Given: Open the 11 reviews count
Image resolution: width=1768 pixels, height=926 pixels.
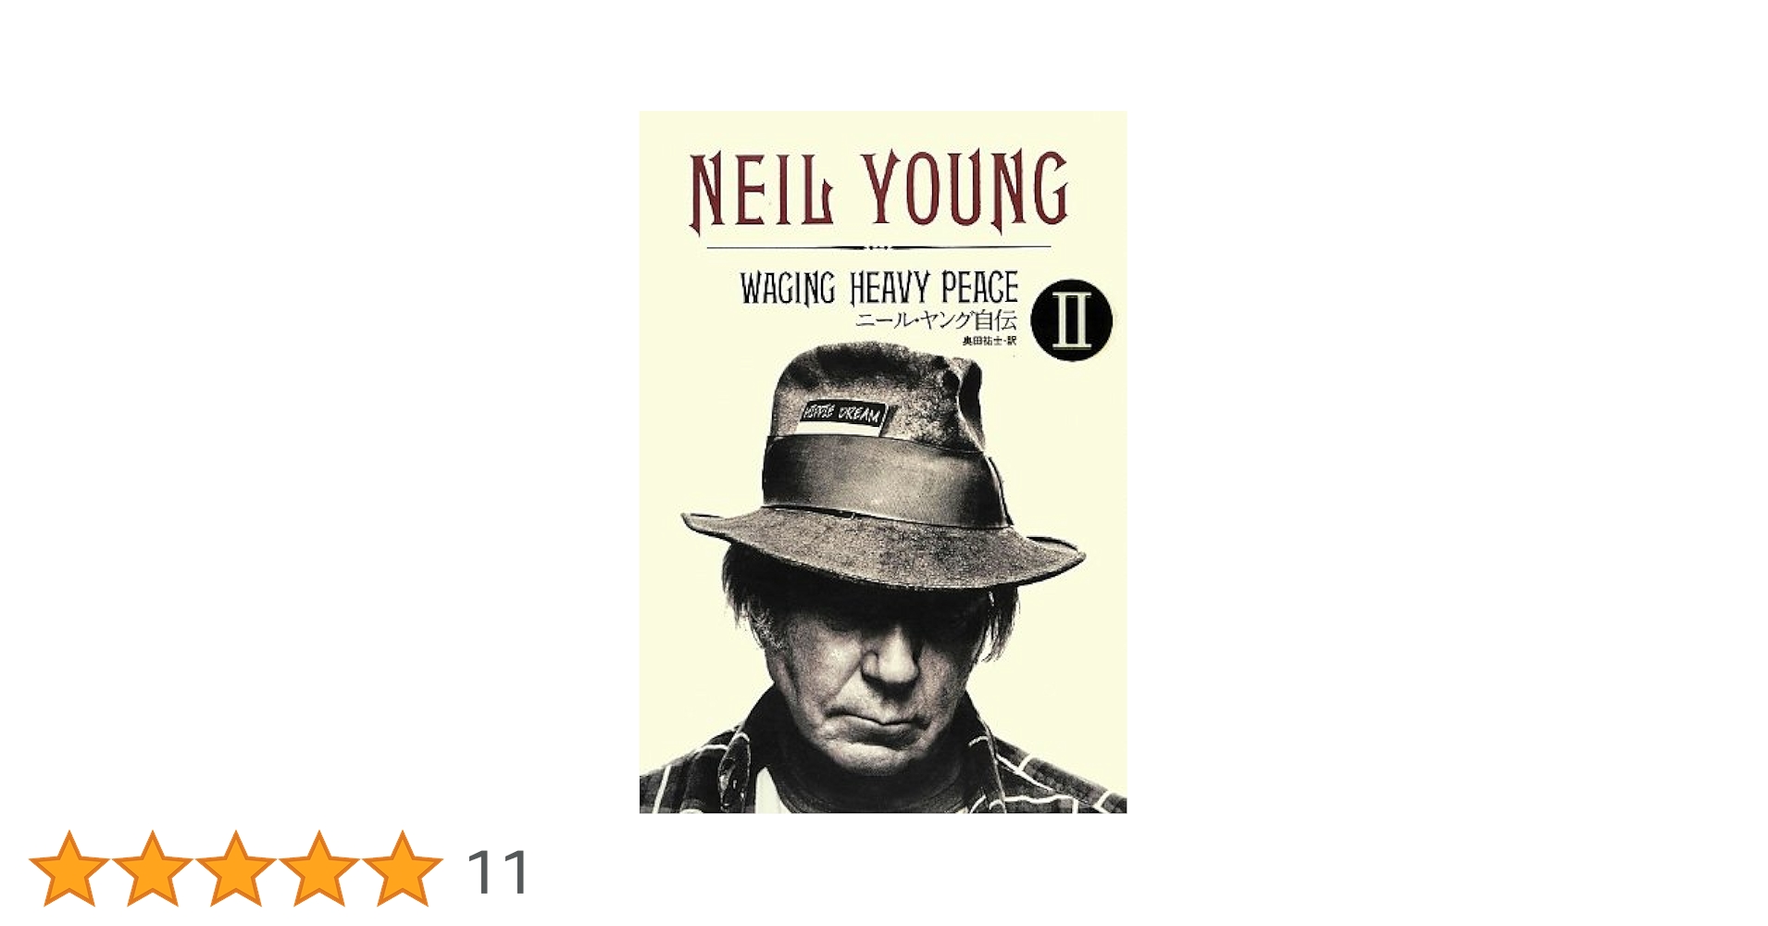Looking at the screenshot, I should [x=498, y=871].
